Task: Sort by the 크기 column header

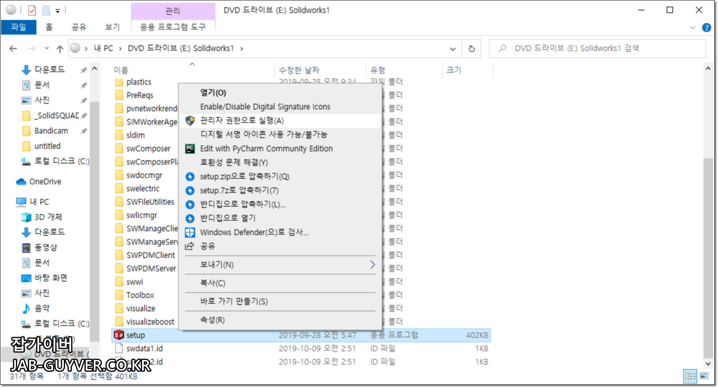Action: click(454, 70)
